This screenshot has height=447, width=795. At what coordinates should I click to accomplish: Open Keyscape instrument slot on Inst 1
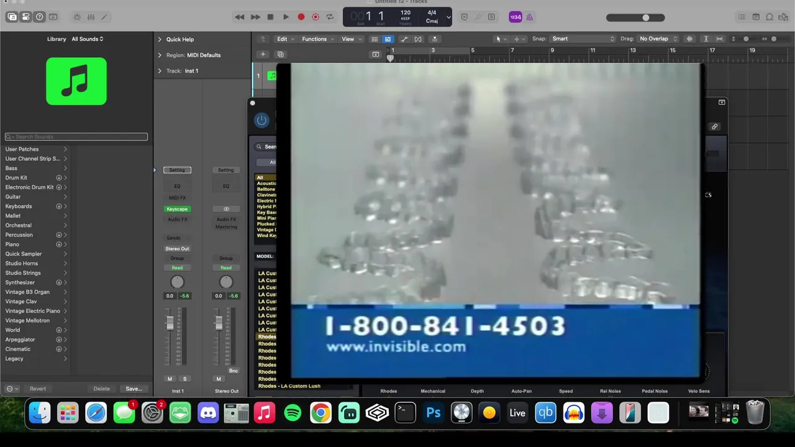[177, 209]
